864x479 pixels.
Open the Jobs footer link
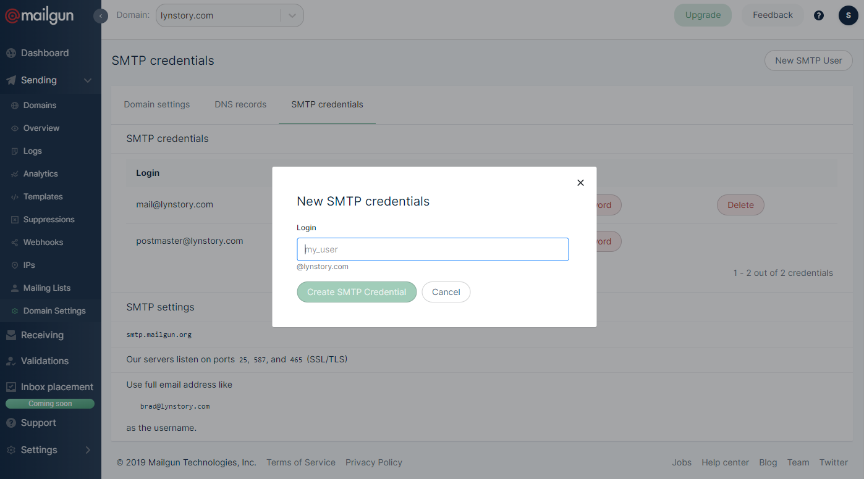[682, 462]
